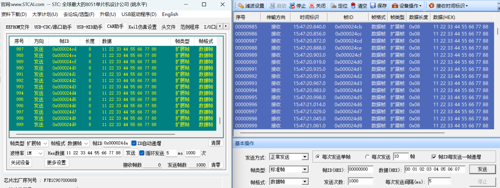Click the 清零 reset counter button
This screenshot has width=500, height=188.
216,165
